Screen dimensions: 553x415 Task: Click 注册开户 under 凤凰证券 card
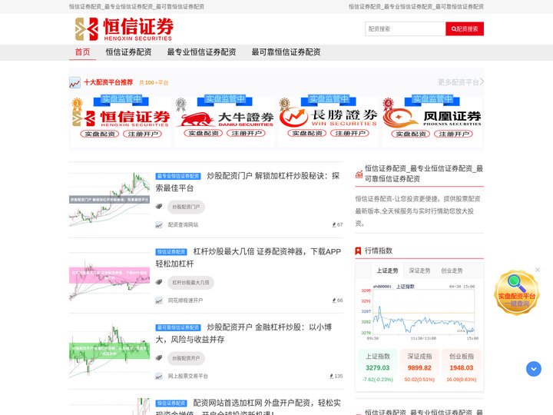(454, 134)
